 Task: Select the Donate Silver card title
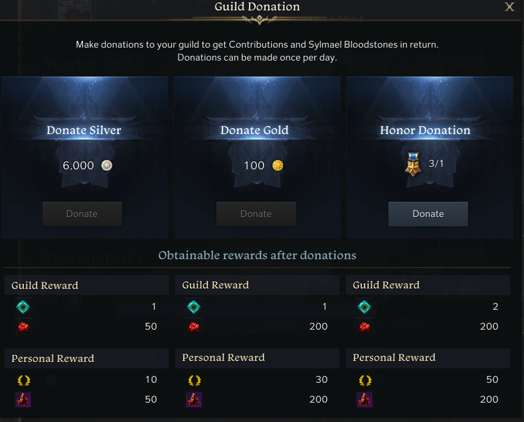(x=84, y=130)
